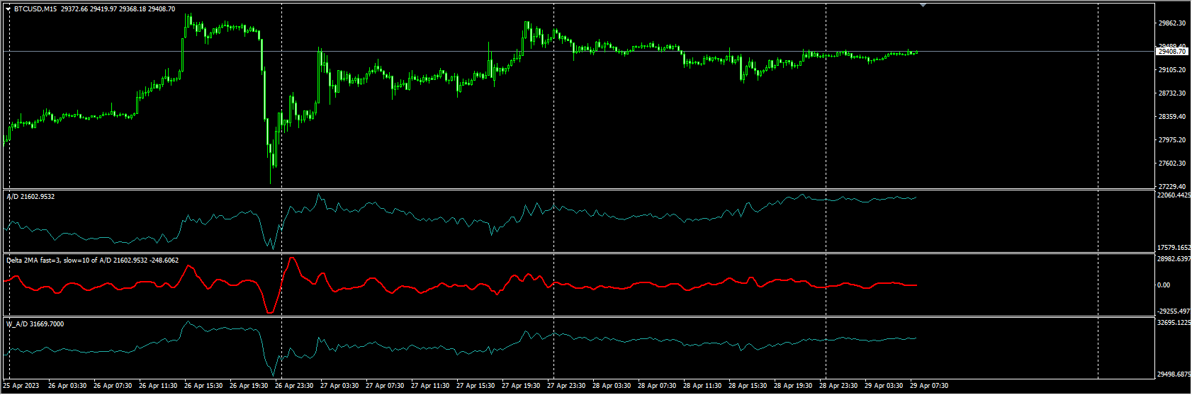Viewport: 1192px width, 395px height.
Task: Click the 28 Apr 19:30 time label
Action: click(x=793, y=387)
